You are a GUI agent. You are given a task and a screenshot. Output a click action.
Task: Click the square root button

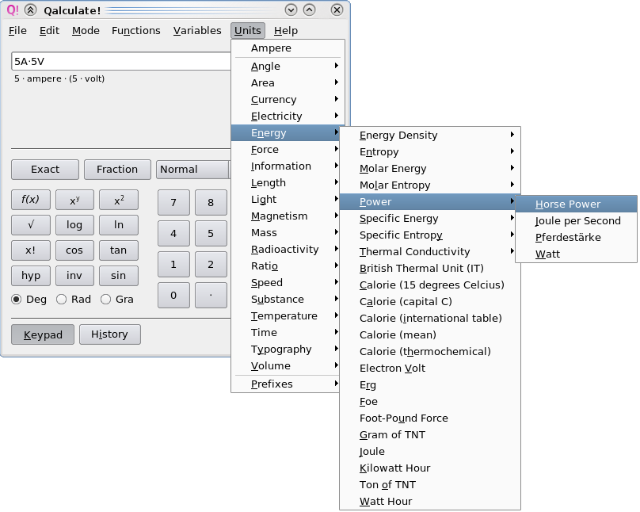point(31,225)
